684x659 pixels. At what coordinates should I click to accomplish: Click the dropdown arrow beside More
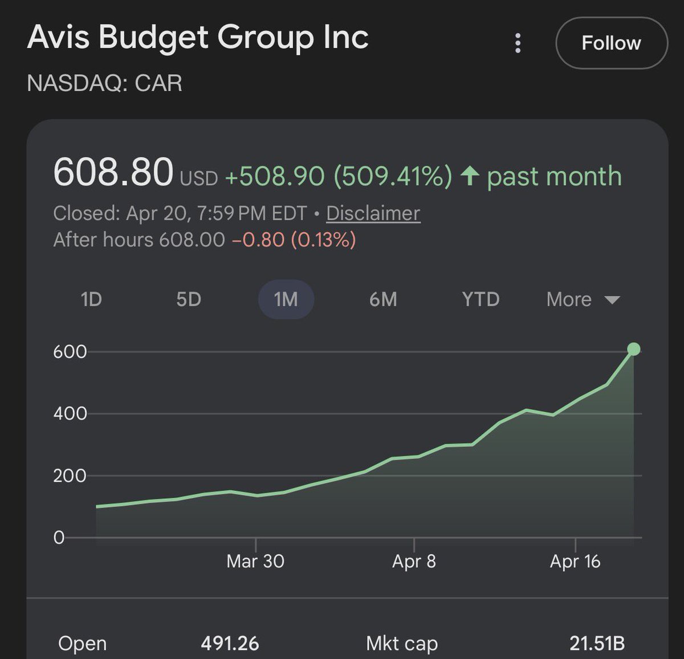[612, 300]
